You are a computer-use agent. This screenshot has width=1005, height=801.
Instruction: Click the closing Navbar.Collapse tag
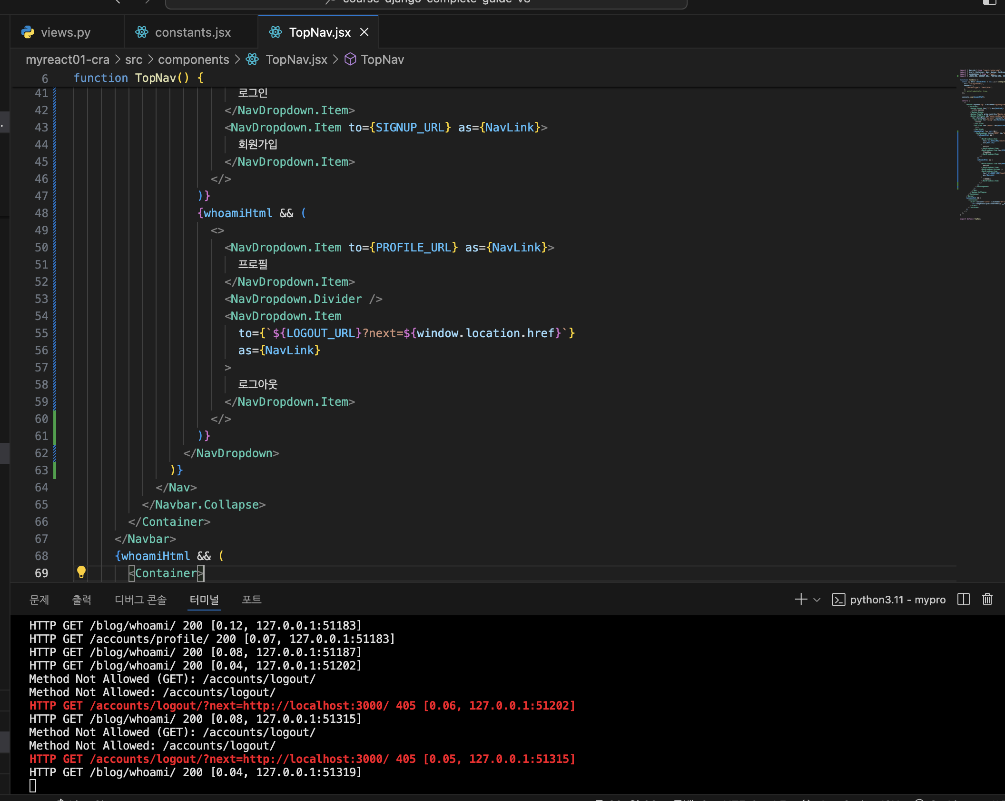pos(204,505)
